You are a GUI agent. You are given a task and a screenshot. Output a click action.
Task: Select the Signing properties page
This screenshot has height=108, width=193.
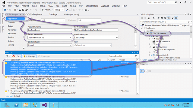tap(11, 45)
